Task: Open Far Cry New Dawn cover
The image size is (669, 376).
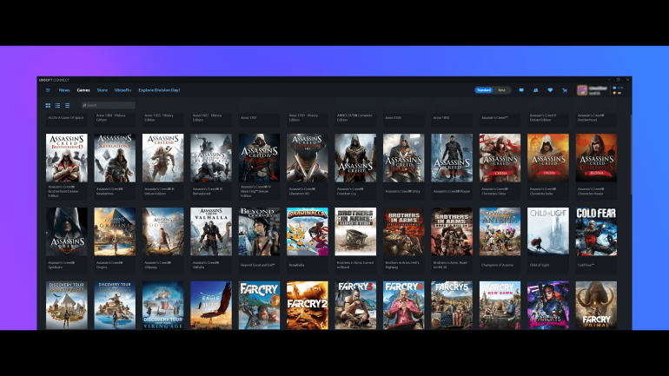Action: 500,306
